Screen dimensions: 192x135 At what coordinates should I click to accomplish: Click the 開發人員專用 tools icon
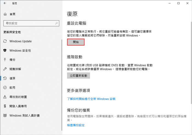5,106
